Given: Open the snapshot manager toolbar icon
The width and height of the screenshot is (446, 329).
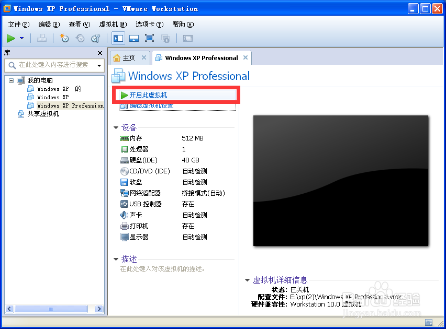Looking at the screenshot, I should point(96,38).
